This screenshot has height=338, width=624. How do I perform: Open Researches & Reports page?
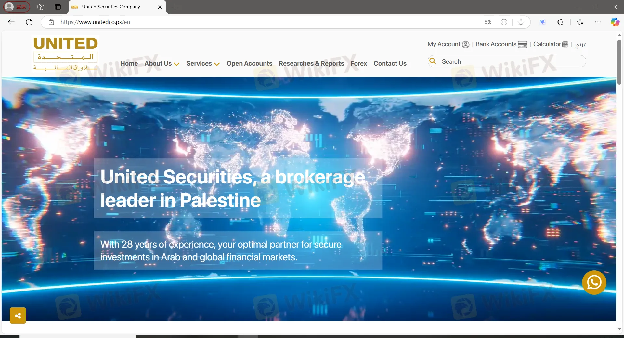coord(311,64)
